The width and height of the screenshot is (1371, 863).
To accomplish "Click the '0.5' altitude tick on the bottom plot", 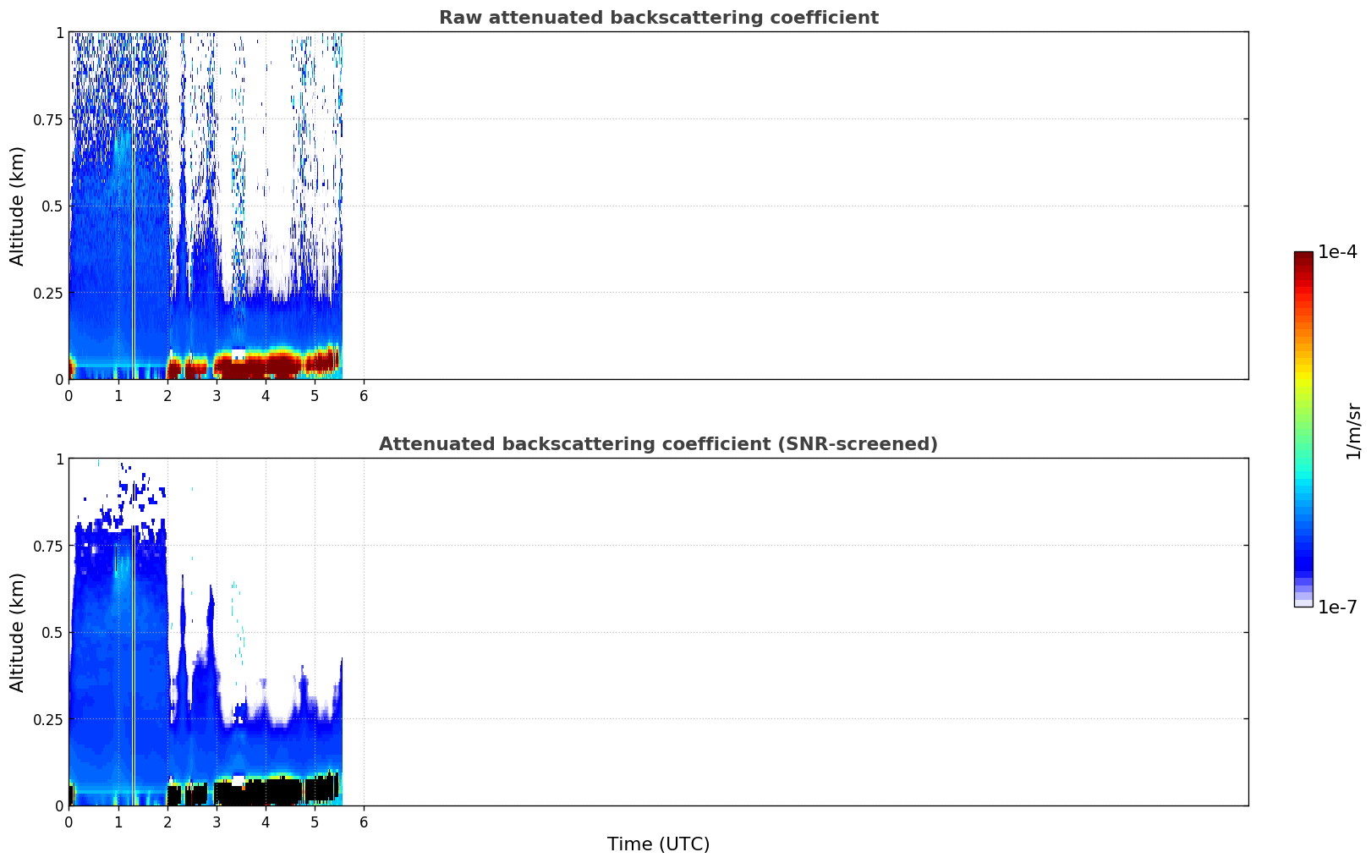I will 53,632.
